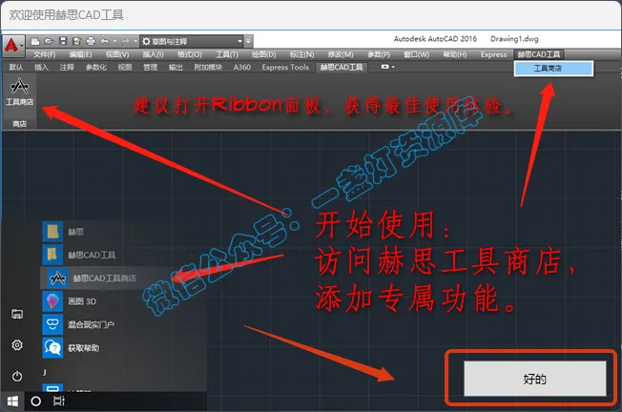The width and height of the screenshot is (622, 412).
Task: Switch to the 附加模块 ribbon tab
Action: [208, 67]
